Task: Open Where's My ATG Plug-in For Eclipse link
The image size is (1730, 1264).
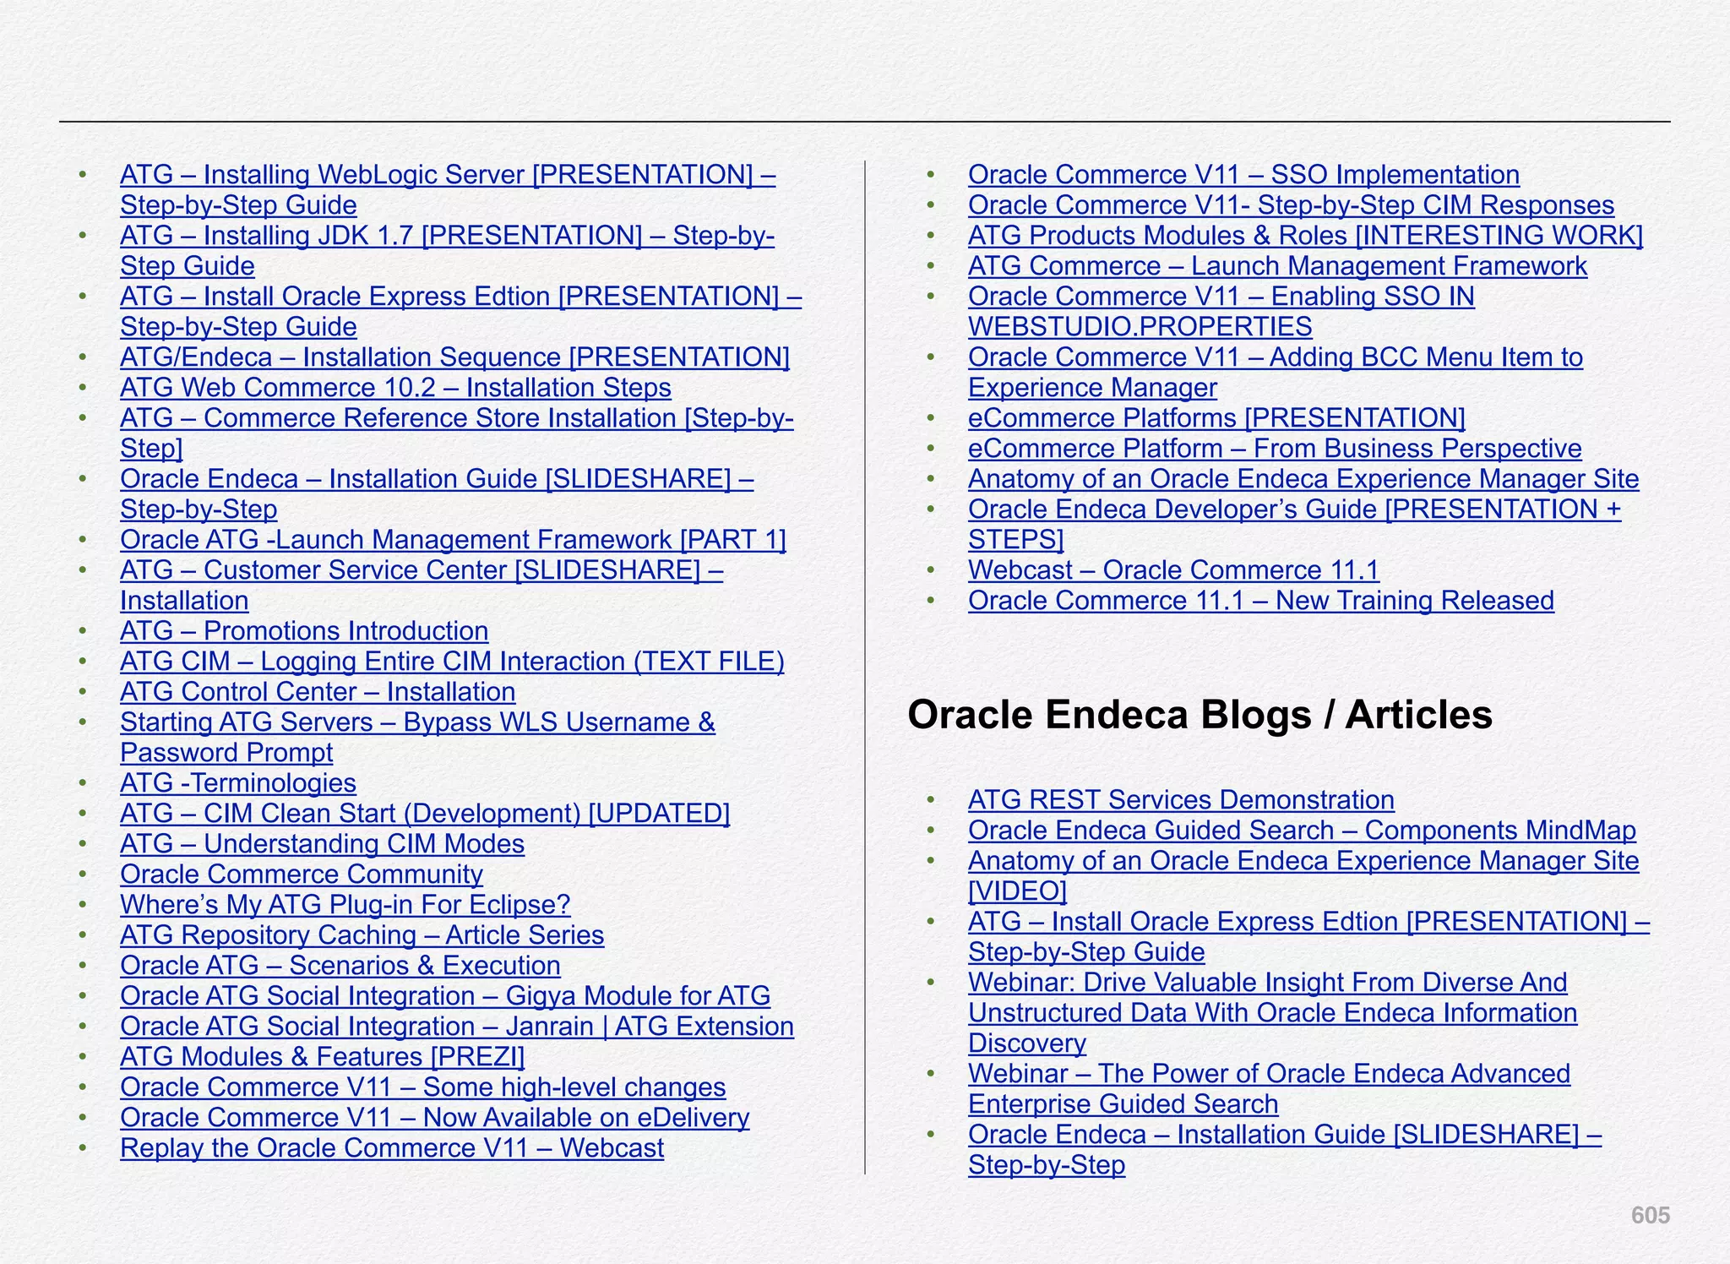Action: pyautogui.click(x=345, y=905)
